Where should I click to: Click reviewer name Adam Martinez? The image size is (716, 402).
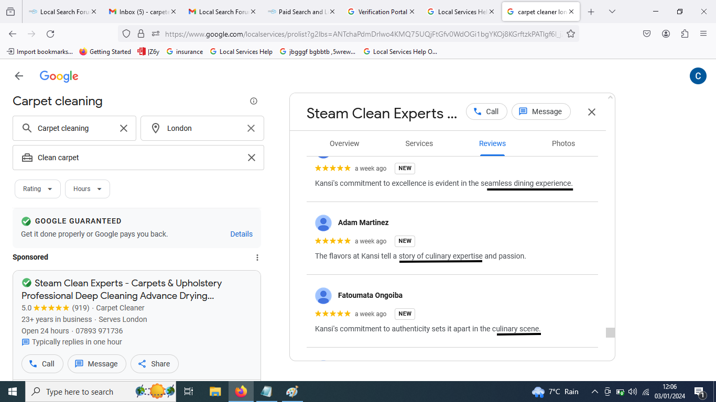coord(363,222)
